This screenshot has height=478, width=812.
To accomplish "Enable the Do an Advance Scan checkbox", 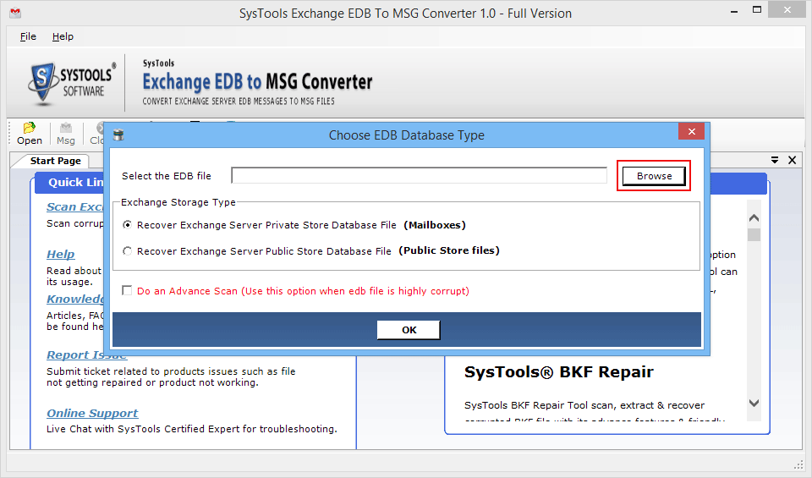I will (127, 290).
